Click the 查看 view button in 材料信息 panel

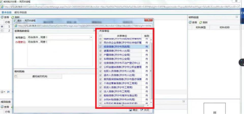193,22
